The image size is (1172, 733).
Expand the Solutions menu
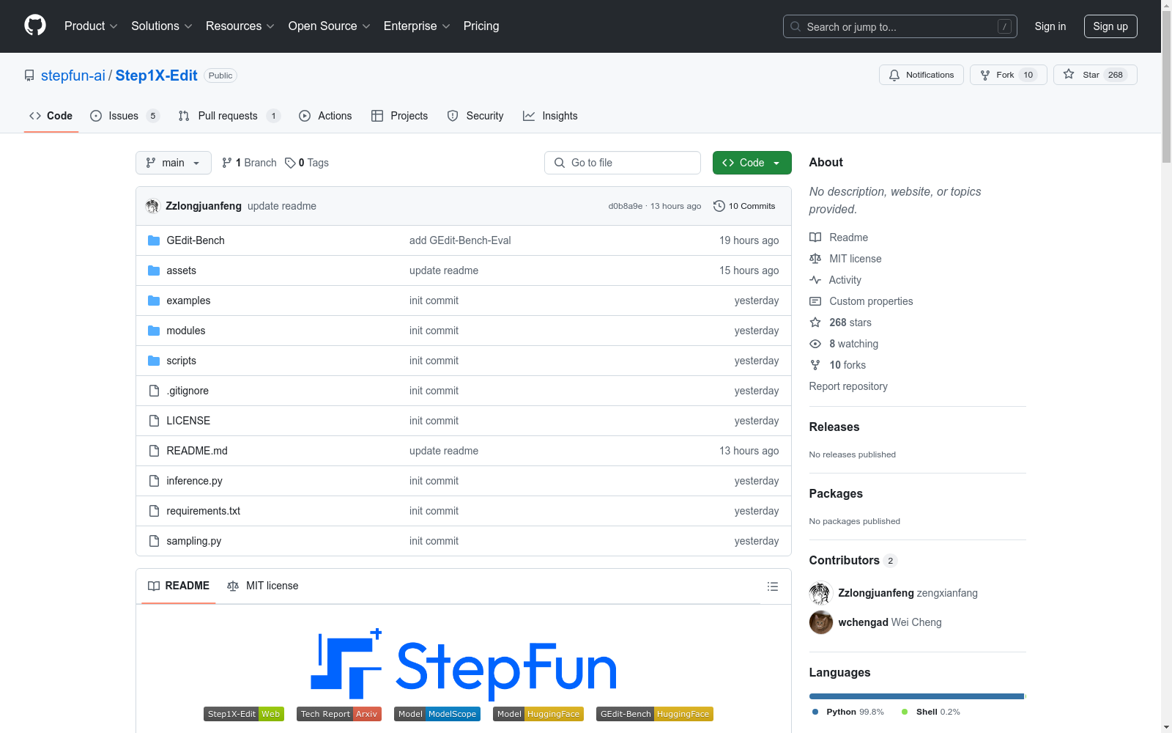162,26
